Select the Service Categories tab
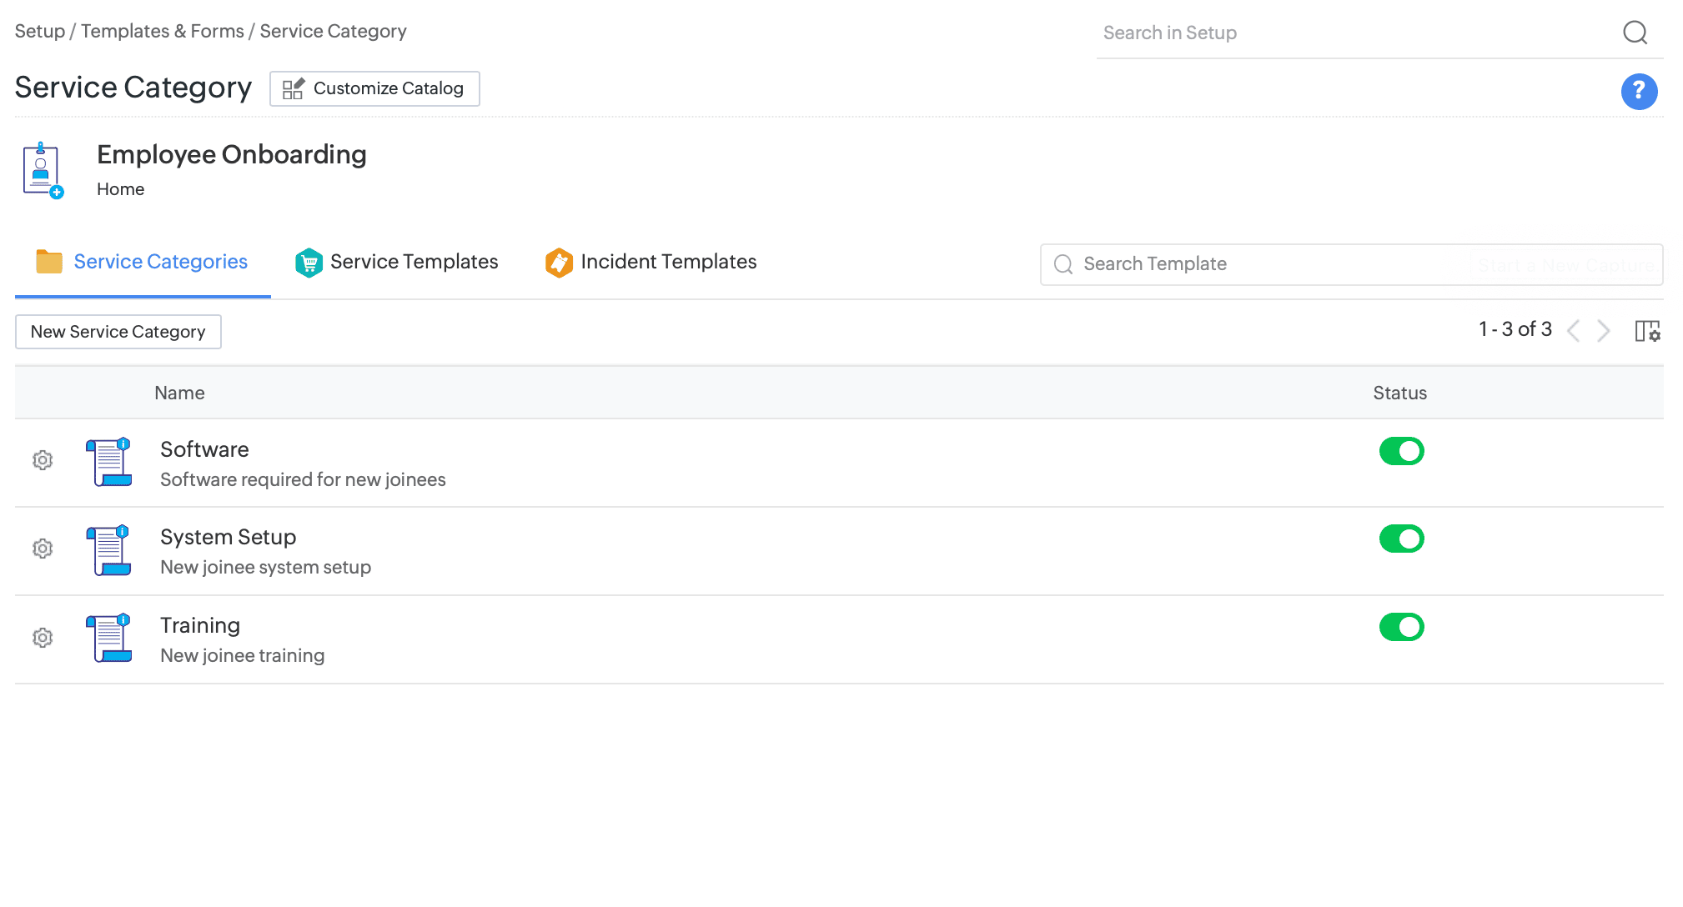Image resolution: width=1683 pixels, height=907 pixels. point(143,262)
